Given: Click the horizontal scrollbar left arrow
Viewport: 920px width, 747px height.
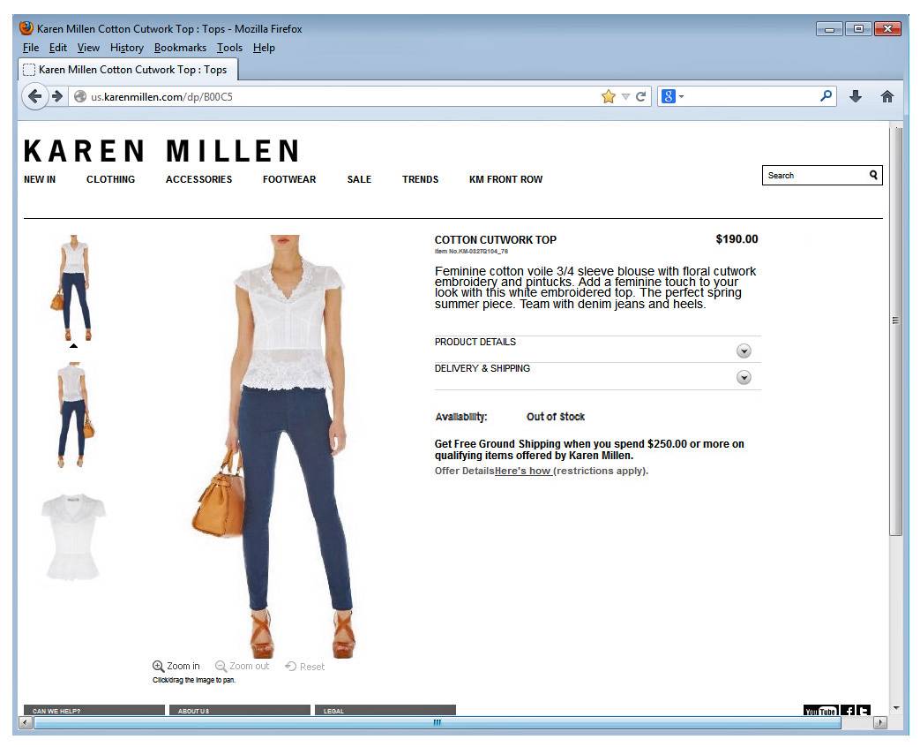Looking at the screenshot, I should pyautogui.click(x=26, y=722).
